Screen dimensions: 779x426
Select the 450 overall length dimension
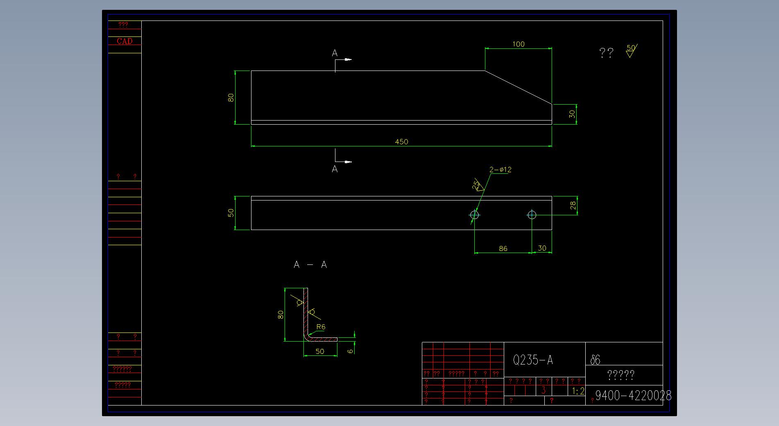[401, 141]
